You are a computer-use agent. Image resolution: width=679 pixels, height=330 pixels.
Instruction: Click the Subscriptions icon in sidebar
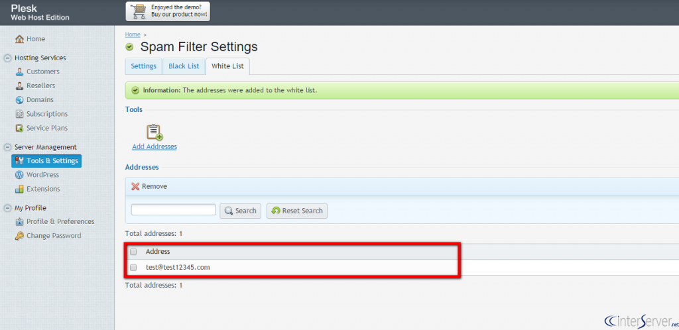point(19,114)
